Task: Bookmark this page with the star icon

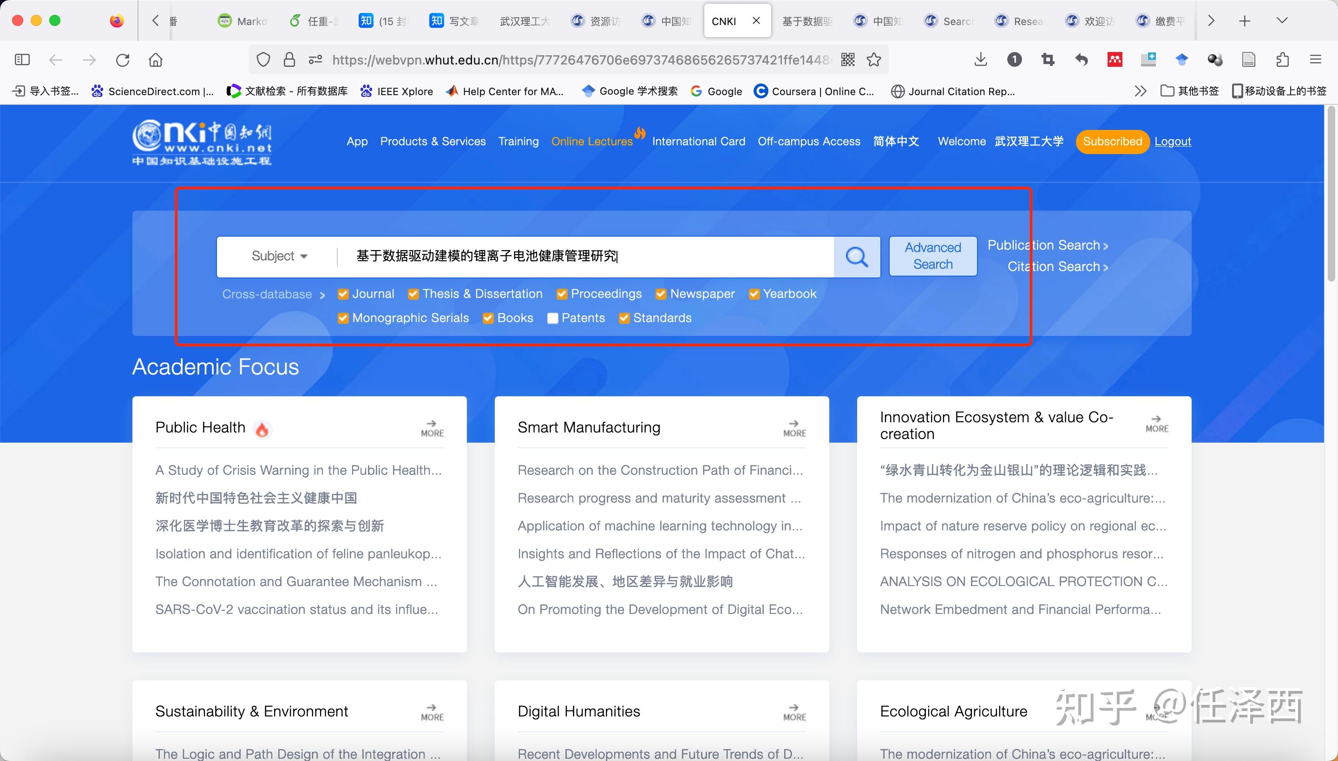Action: pyautogui.click(x=874, y=60)
